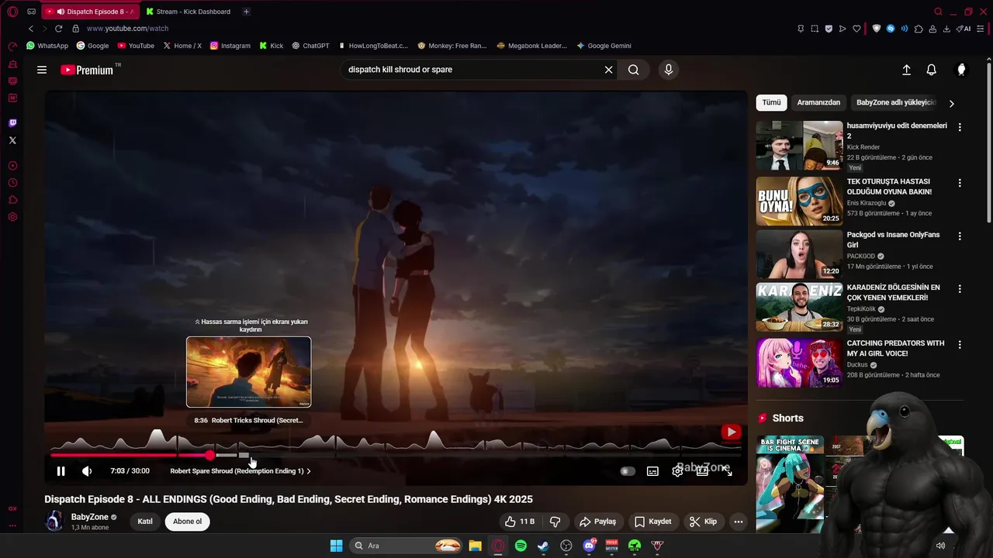Open the upload/create icon in the header
993x558 pixels.
coord(906,70)
